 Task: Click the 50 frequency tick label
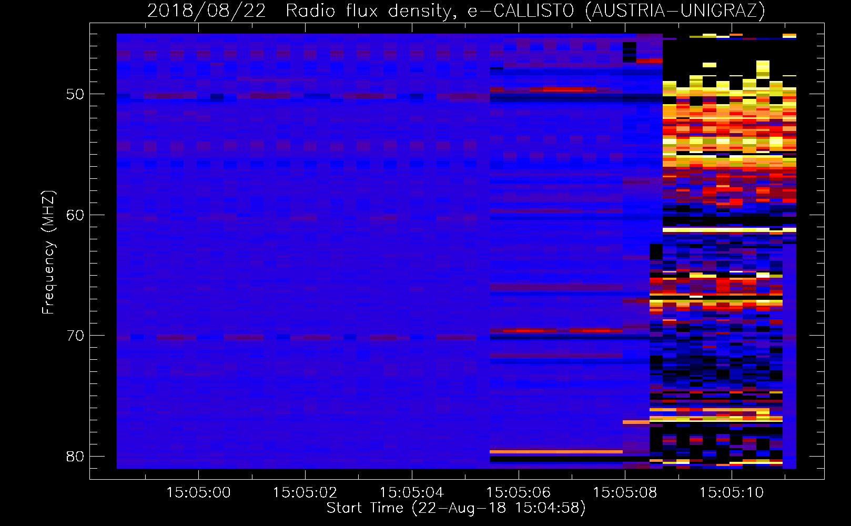(75, 95)
